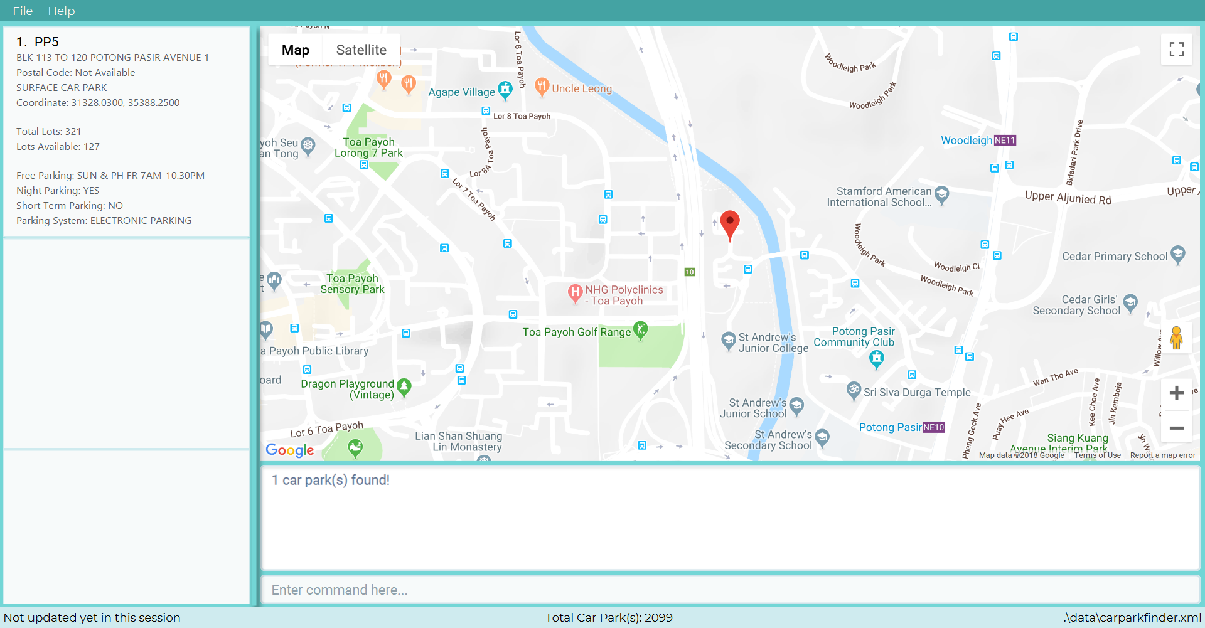Click route 10 expressway shield
Screen dimensions: 1205x628
(x=690, y=272)
